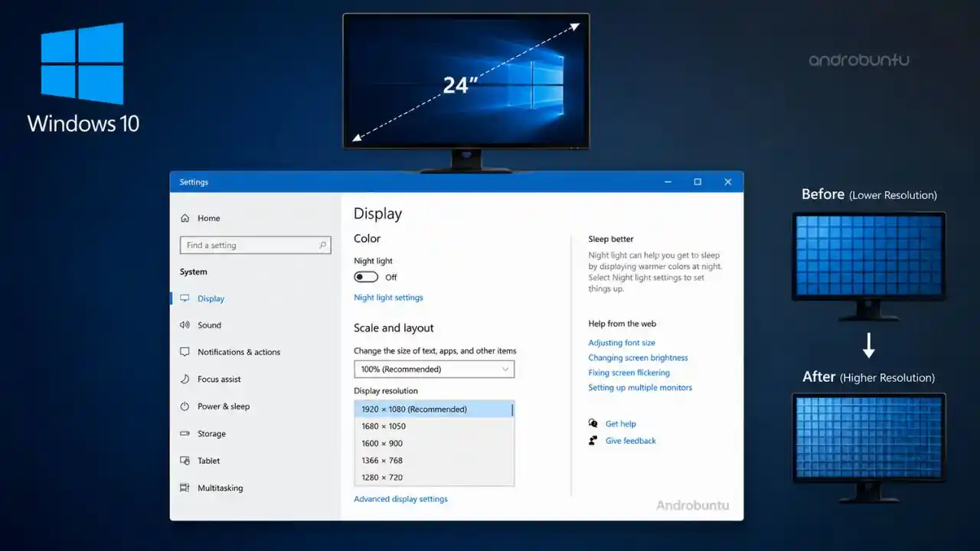Select 1600 × 900 resolution option
This screenshot has height=551, width=980.
pos(433,443)
